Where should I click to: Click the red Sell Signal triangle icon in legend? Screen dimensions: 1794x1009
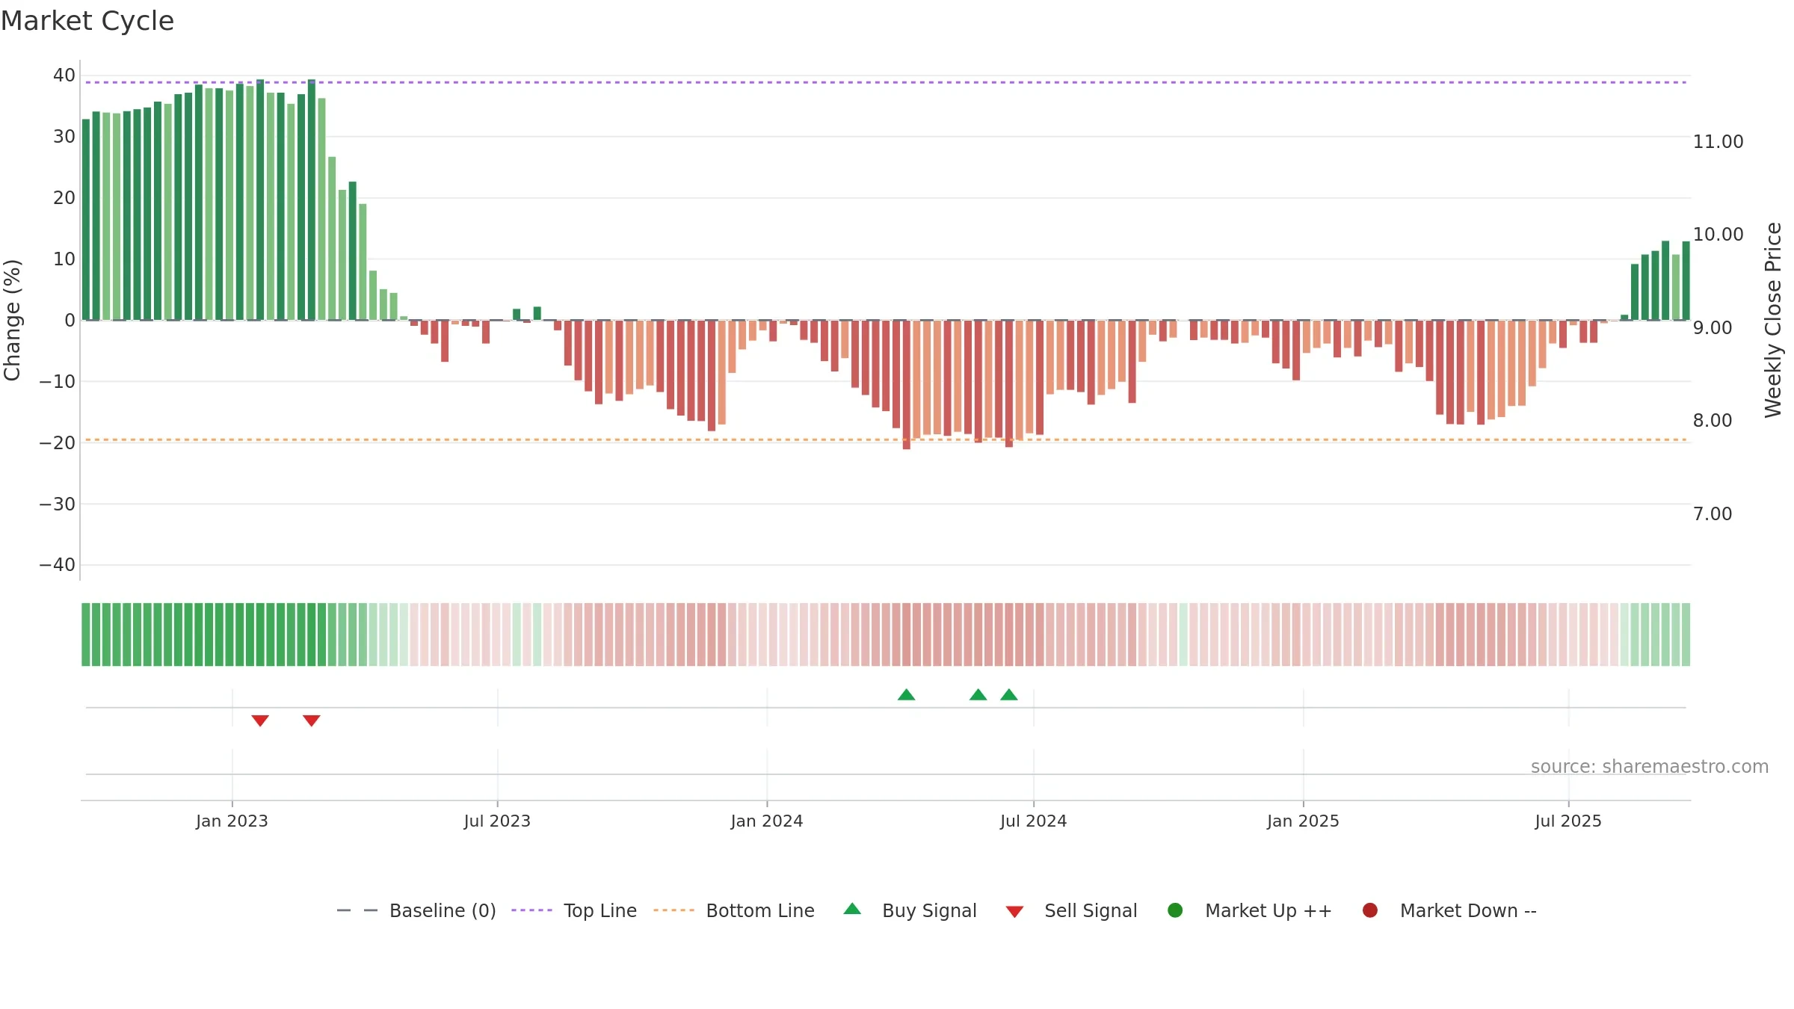1014,912
